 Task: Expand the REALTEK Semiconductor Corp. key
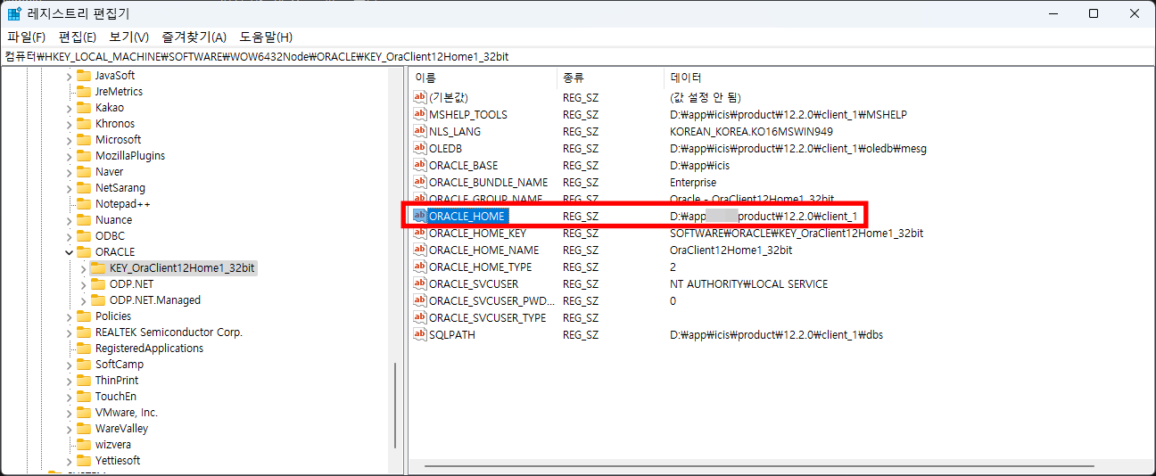[69, 332]
